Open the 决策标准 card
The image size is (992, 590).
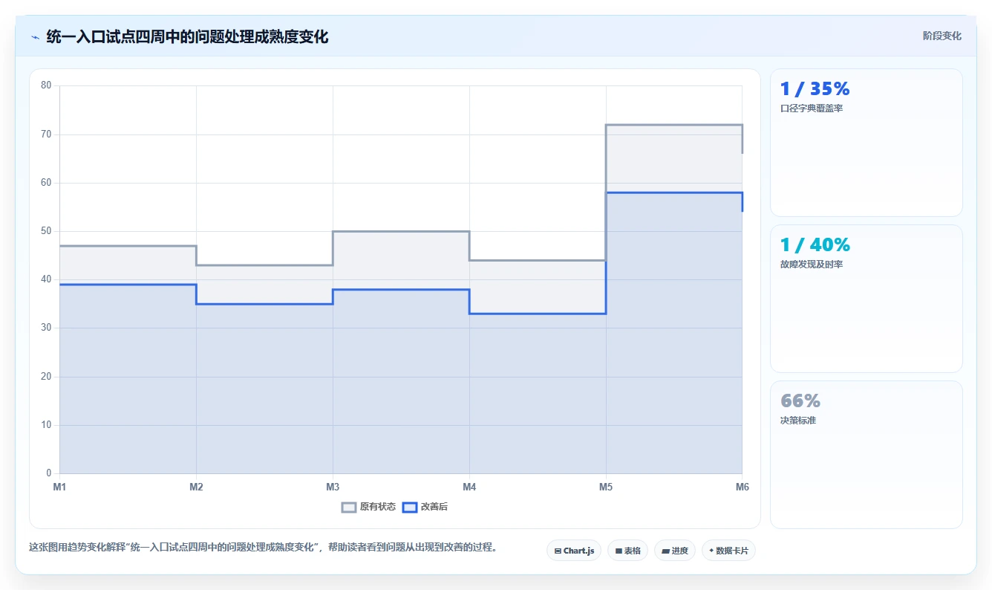pyautogui.click(x=866, y=455)
